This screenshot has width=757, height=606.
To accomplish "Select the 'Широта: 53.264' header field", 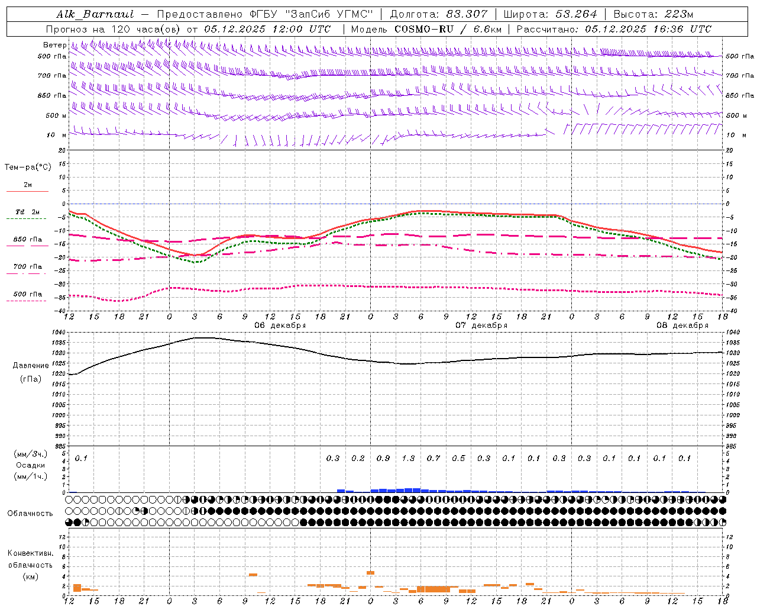I will [x=551, y=14].
